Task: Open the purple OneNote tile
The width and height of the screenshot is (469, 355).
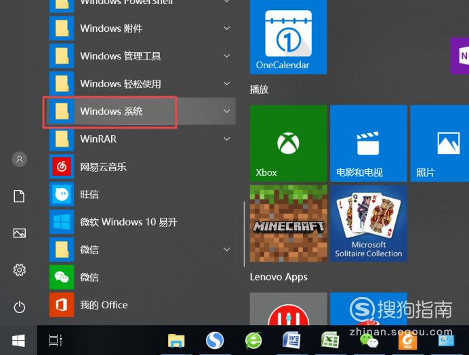Action: pyautogui.click(x=460, y=55)
